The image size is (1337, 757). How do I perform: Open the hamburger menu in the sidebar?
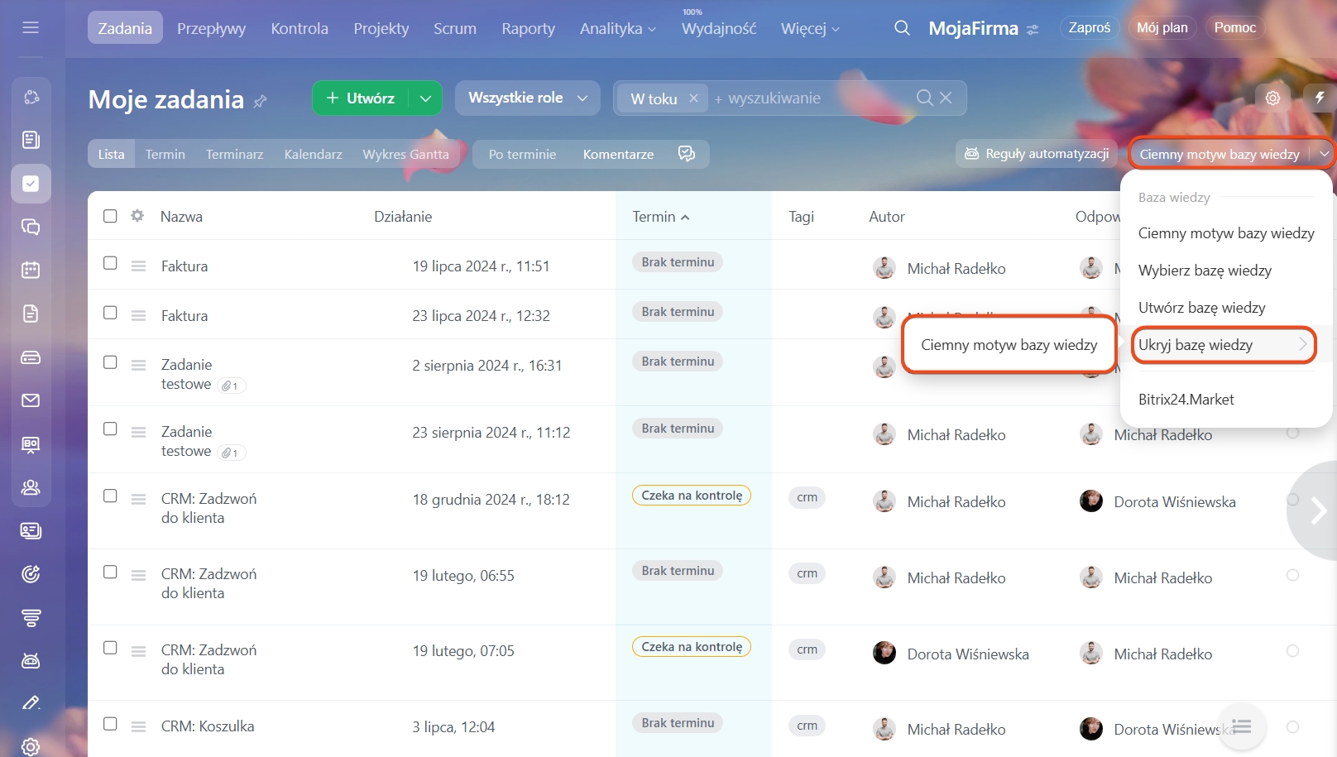pyautogui.click(x=31, y=27)
